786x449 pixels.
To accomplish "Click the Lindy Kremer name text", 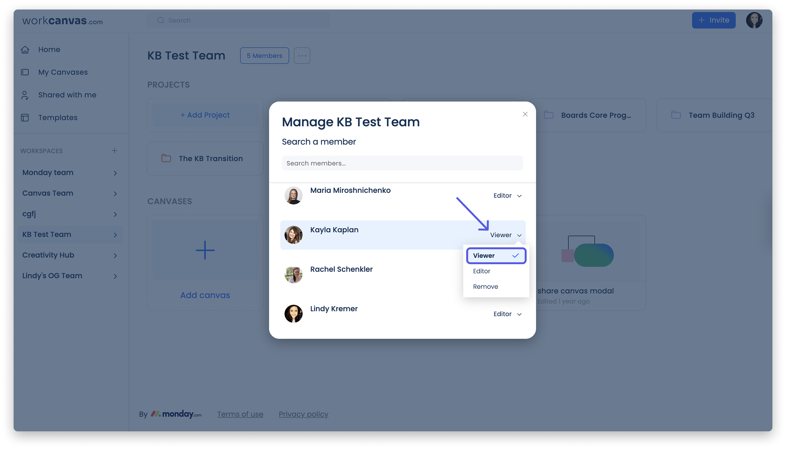I will pos(334,309).
